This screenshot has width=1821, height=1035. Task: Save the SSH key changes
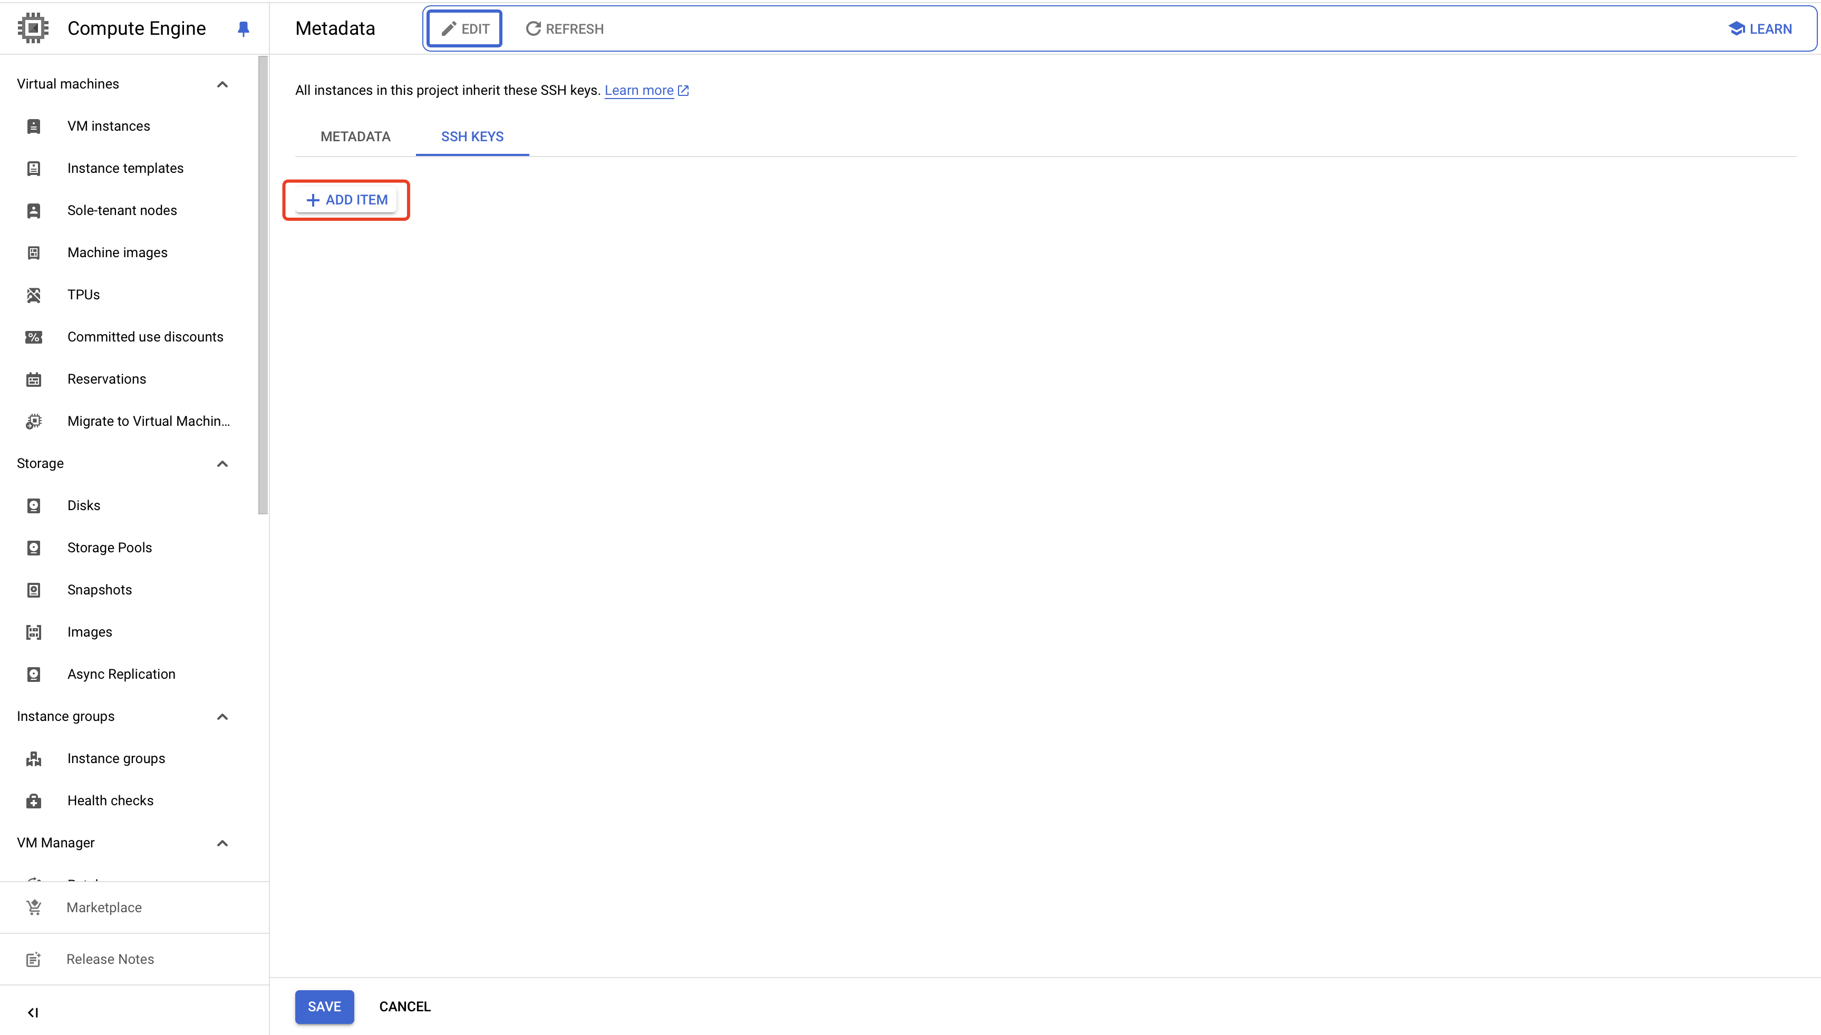324,1007
